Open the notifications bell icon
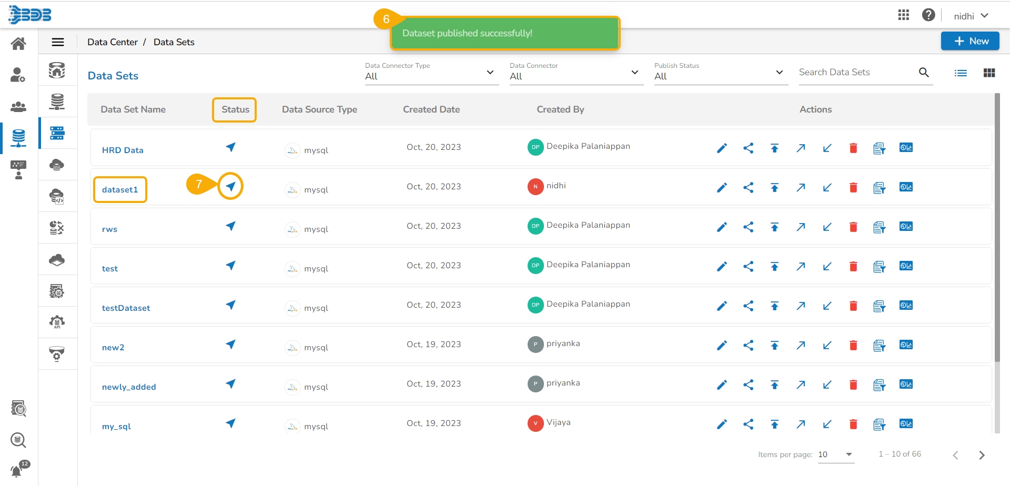 coord(17,470)
